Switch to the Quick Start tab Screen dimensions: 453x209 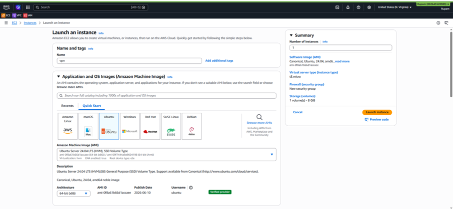[92, 106]
